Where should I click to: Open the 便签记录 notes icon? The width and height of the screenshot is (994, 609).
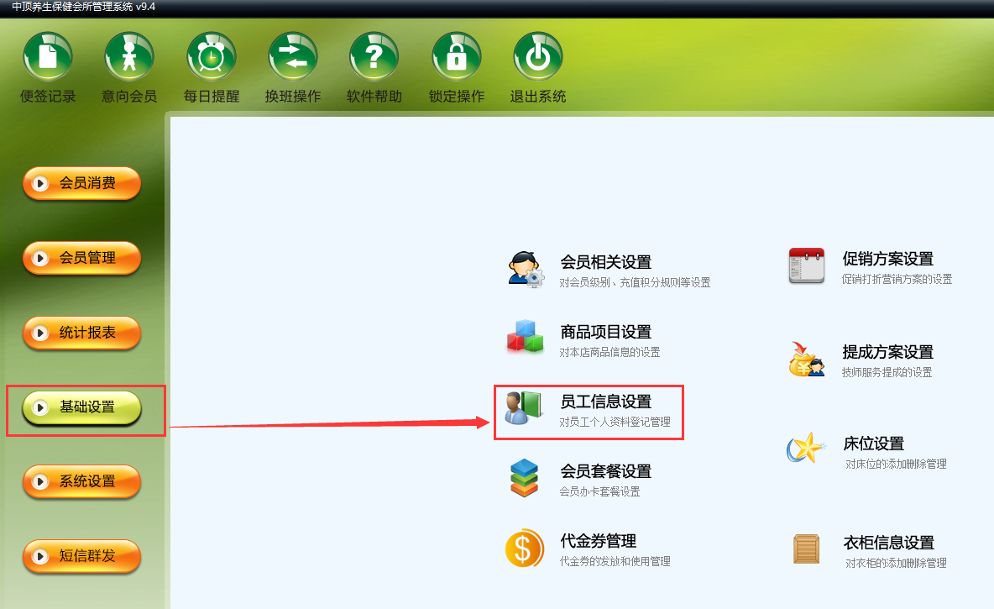48,56
